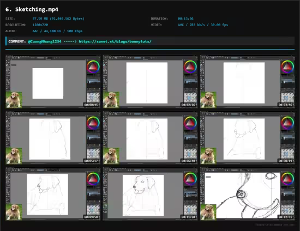Select the file size value 87.59 MB
This screenshot has height=231, width=300.
tap(58, 19)
